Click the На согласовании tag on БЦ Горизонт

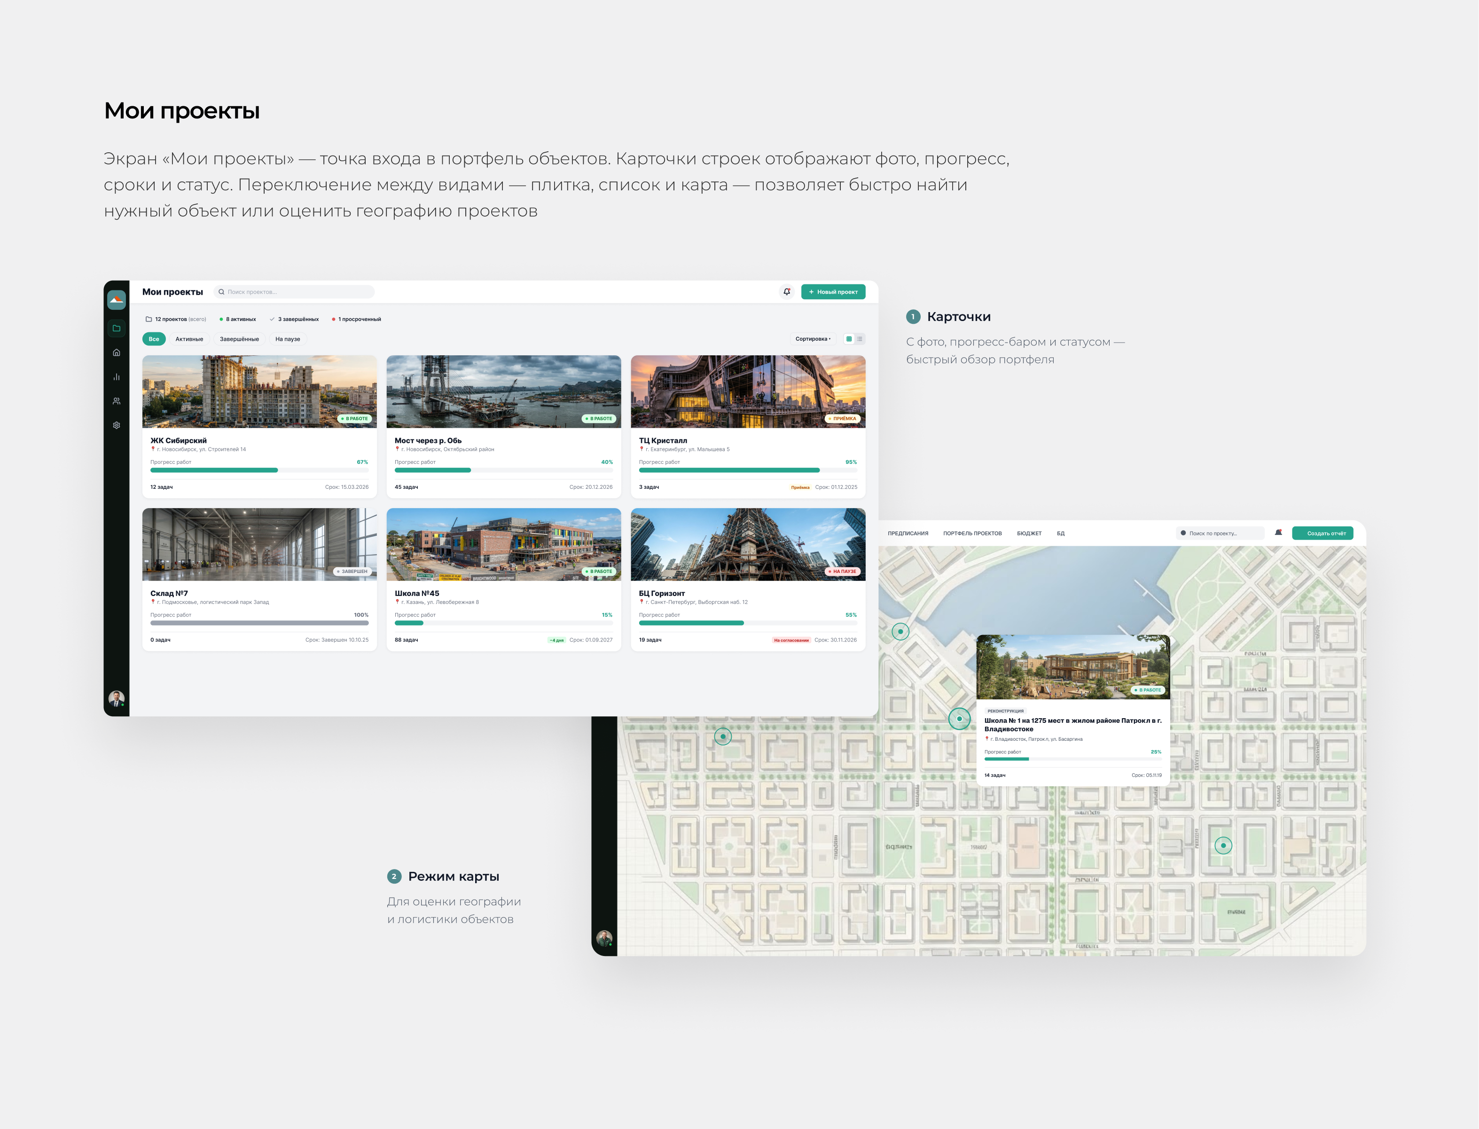pos(791,640)
